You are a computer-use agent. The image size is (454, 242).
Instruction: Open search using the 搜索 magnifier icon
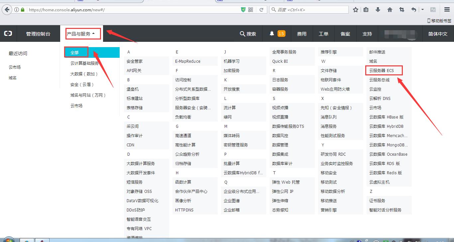(x=242, y=34)
